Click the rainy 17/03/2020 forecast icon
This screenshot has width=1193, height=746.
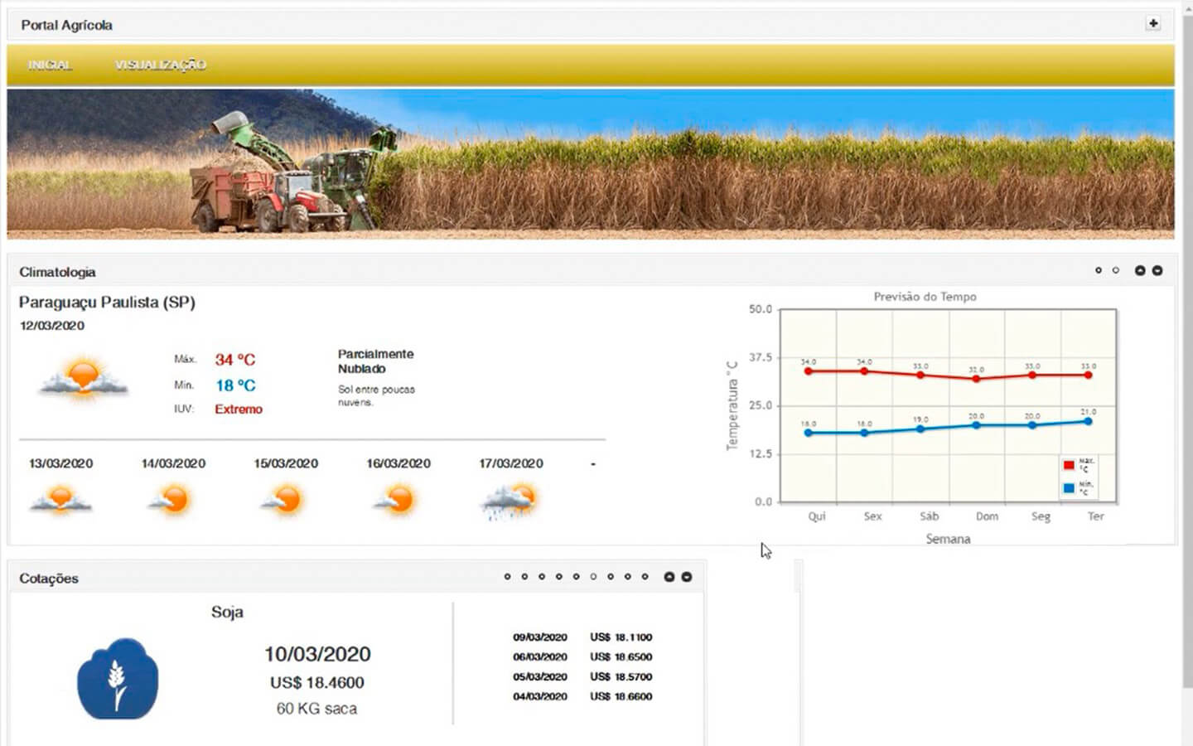pos(510,501)
